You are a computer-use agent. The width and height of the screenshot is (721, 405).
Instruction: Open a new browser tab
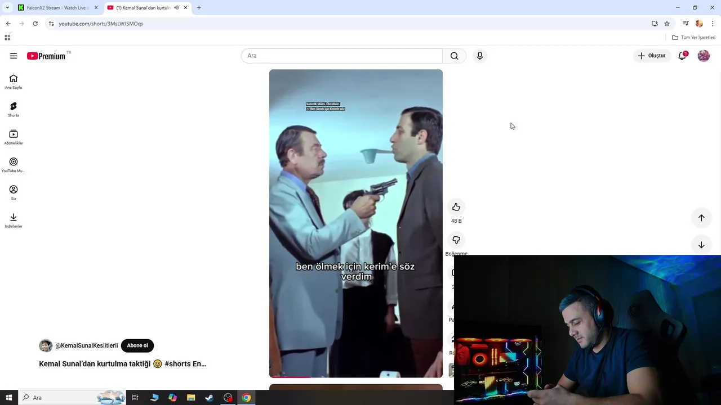[199, 8]
